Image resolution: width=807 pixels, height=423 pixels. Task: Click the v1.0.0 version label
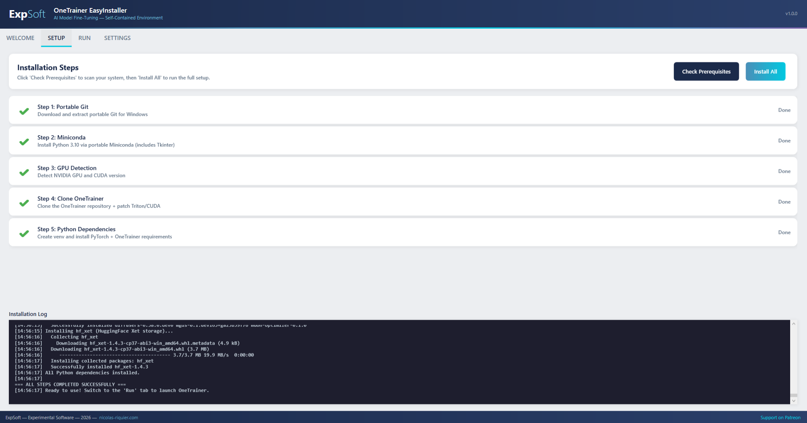(791, 13)
